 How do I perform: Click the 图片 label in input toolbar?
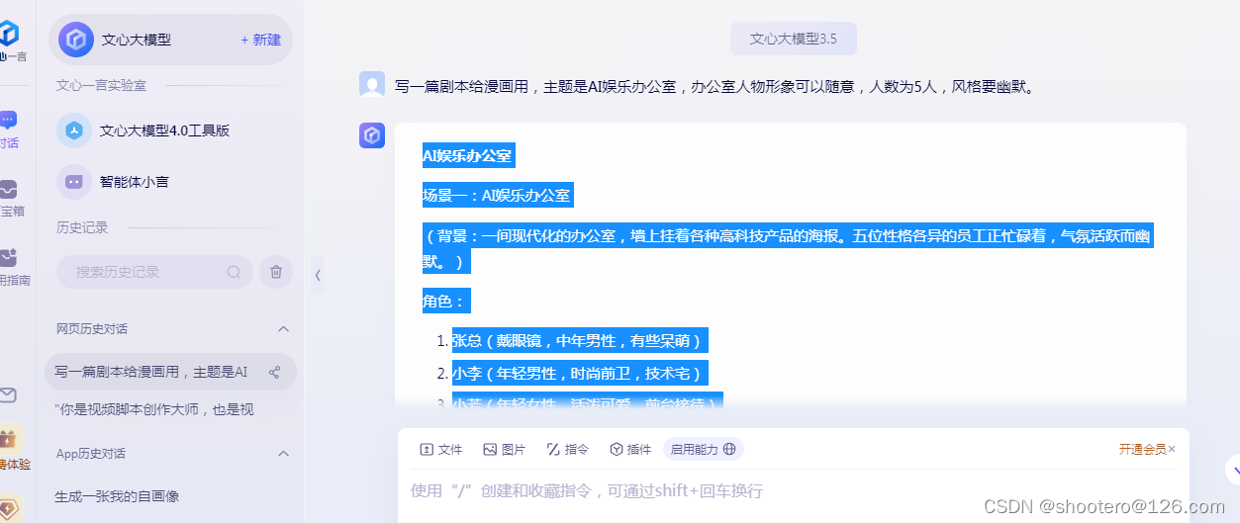point(514,449)
